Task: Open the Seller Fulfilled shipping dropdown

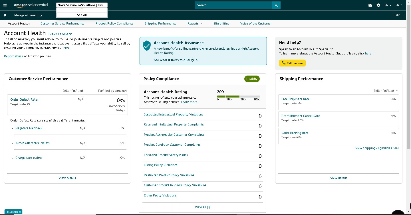Action: tap(386, 91)
